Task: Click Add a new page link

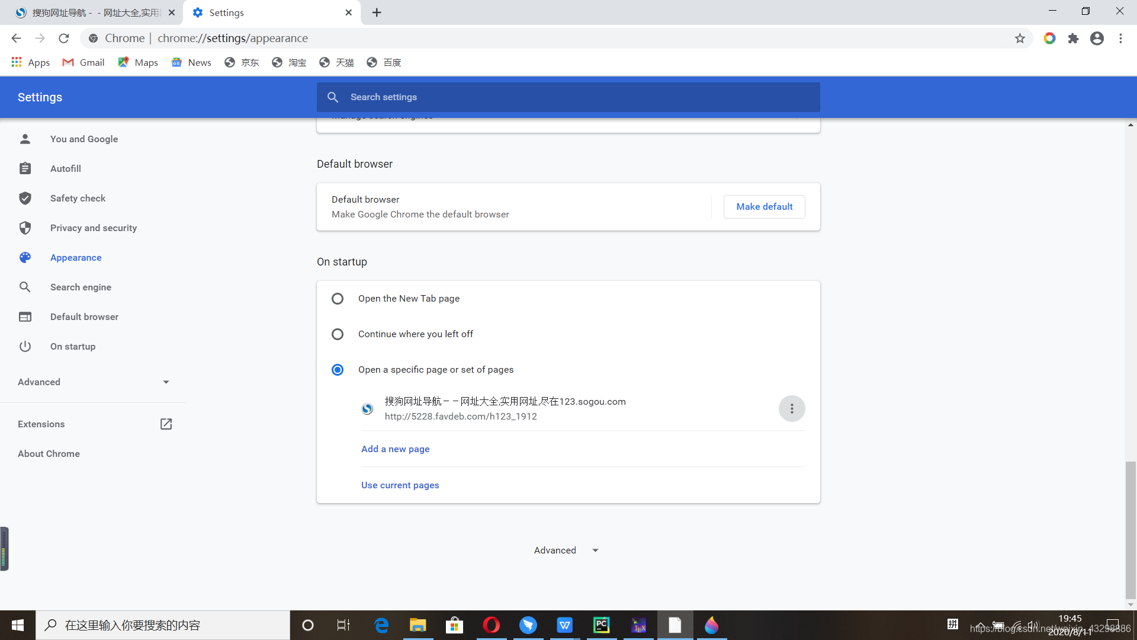Action: coord(395,449)
